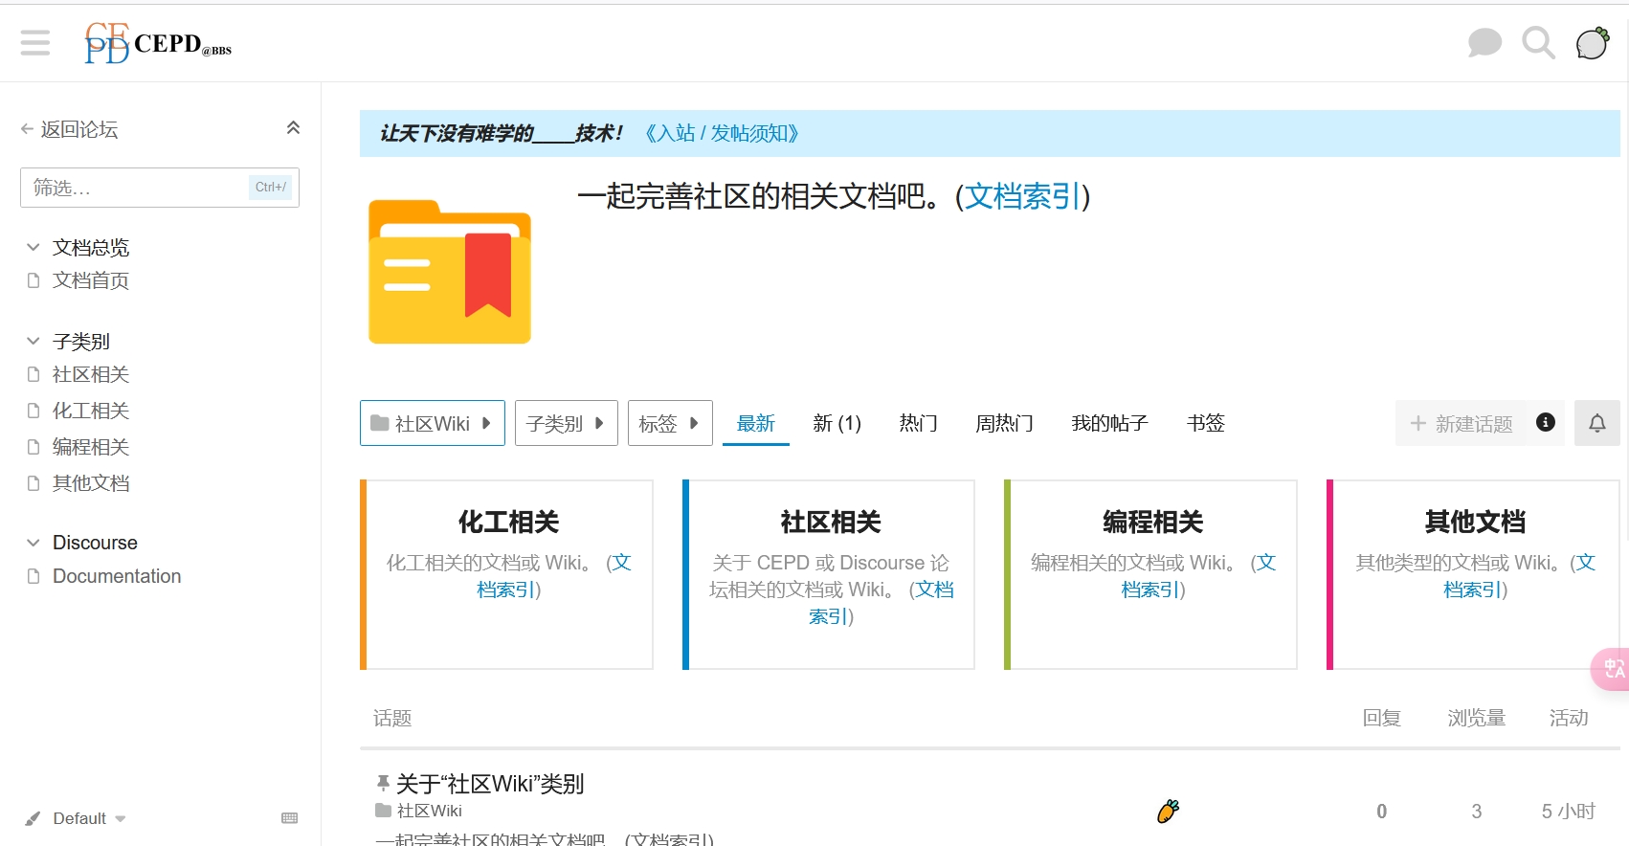1629x846 pixels.
Task: Click the 社区Wiki folder badge under topic
Action: click(418, 811)
